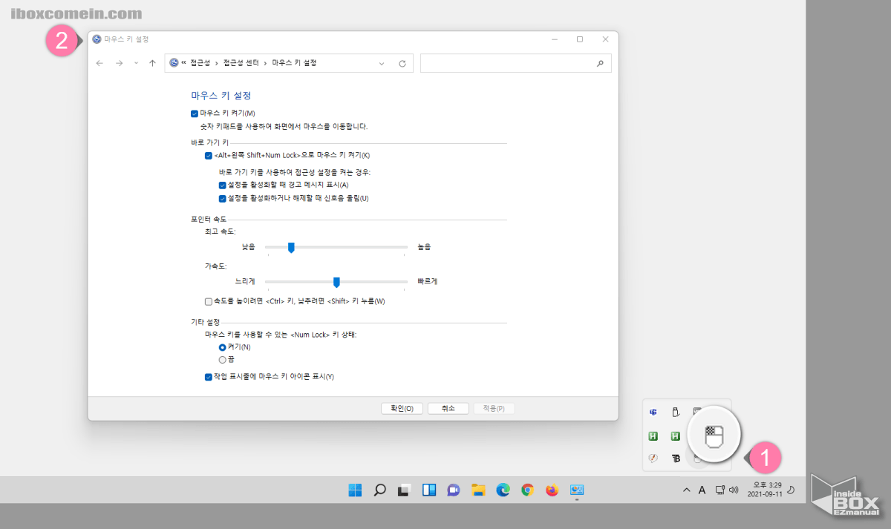891x529 pixels.
Task: Open Microsoft Teams from the system tray
Action: coord(653,412)
